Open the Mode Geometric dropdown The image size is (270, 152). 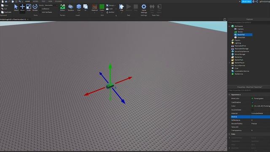51,5
